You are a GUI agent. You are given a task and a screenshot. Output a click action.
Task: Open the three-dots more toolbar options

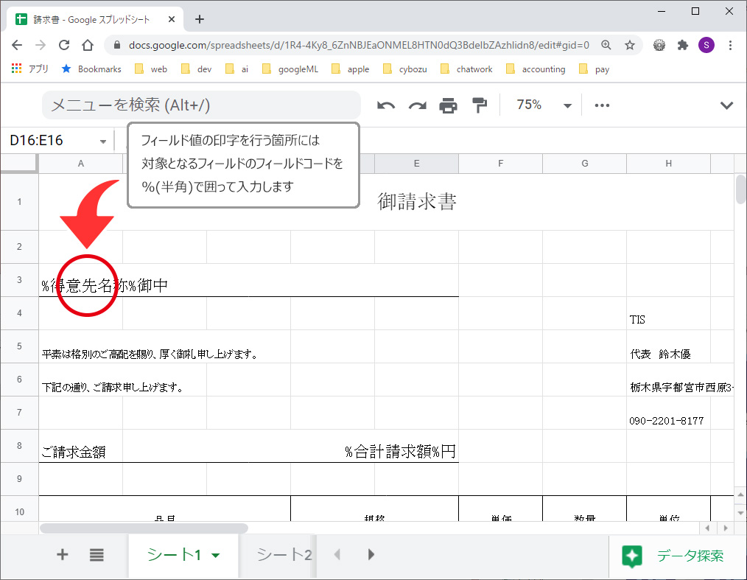(602, 105)
